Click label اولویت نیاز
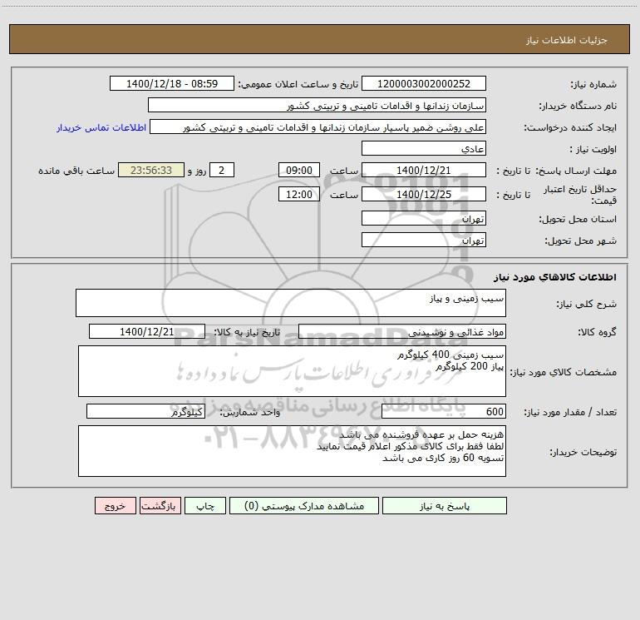The width and height of the screenshot is (640, 620). tap(593, 149)
